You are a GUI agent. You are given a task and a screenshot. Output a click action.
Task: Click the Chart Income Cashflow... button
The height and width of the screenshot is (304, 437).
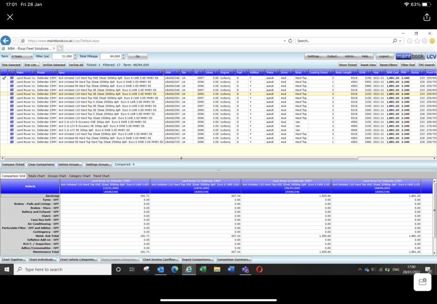click(x=160, y=260)
